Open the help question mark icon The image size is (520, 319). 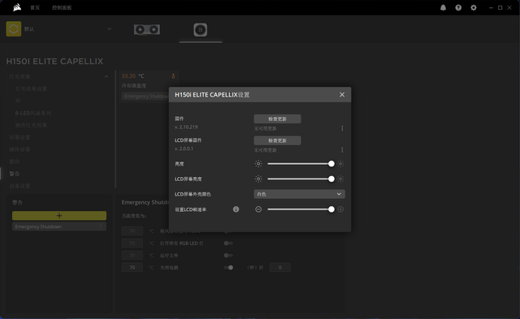(458, 7)
